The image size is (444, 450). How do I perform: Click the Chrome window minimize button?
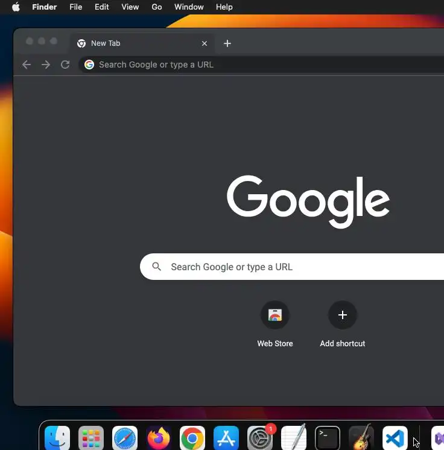[42, 42]
